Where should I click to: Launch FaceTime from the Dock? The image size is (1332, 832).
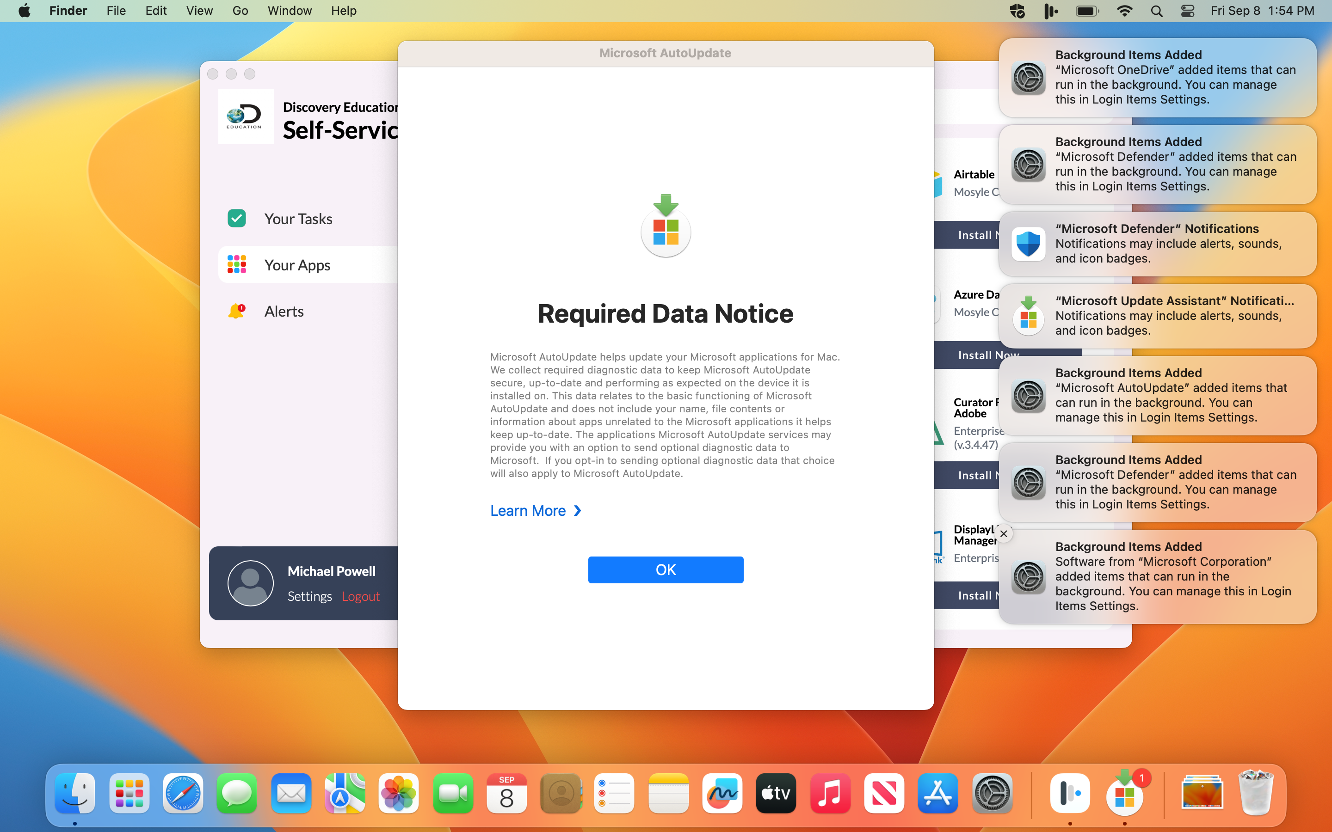pyautogui.click(x=453, y=793)
